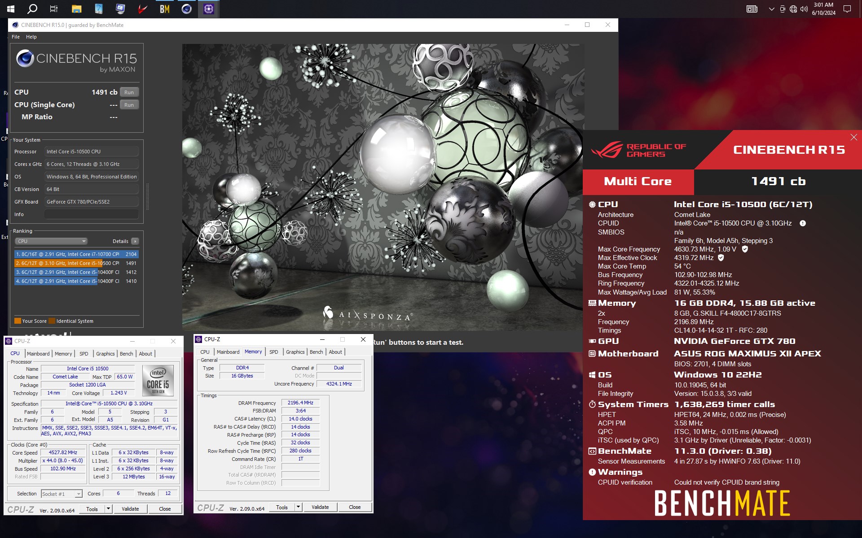Run the CPU multi-core test
This screenshot has width=862, height=538.
pyautogui.click(x=129, y=92)
